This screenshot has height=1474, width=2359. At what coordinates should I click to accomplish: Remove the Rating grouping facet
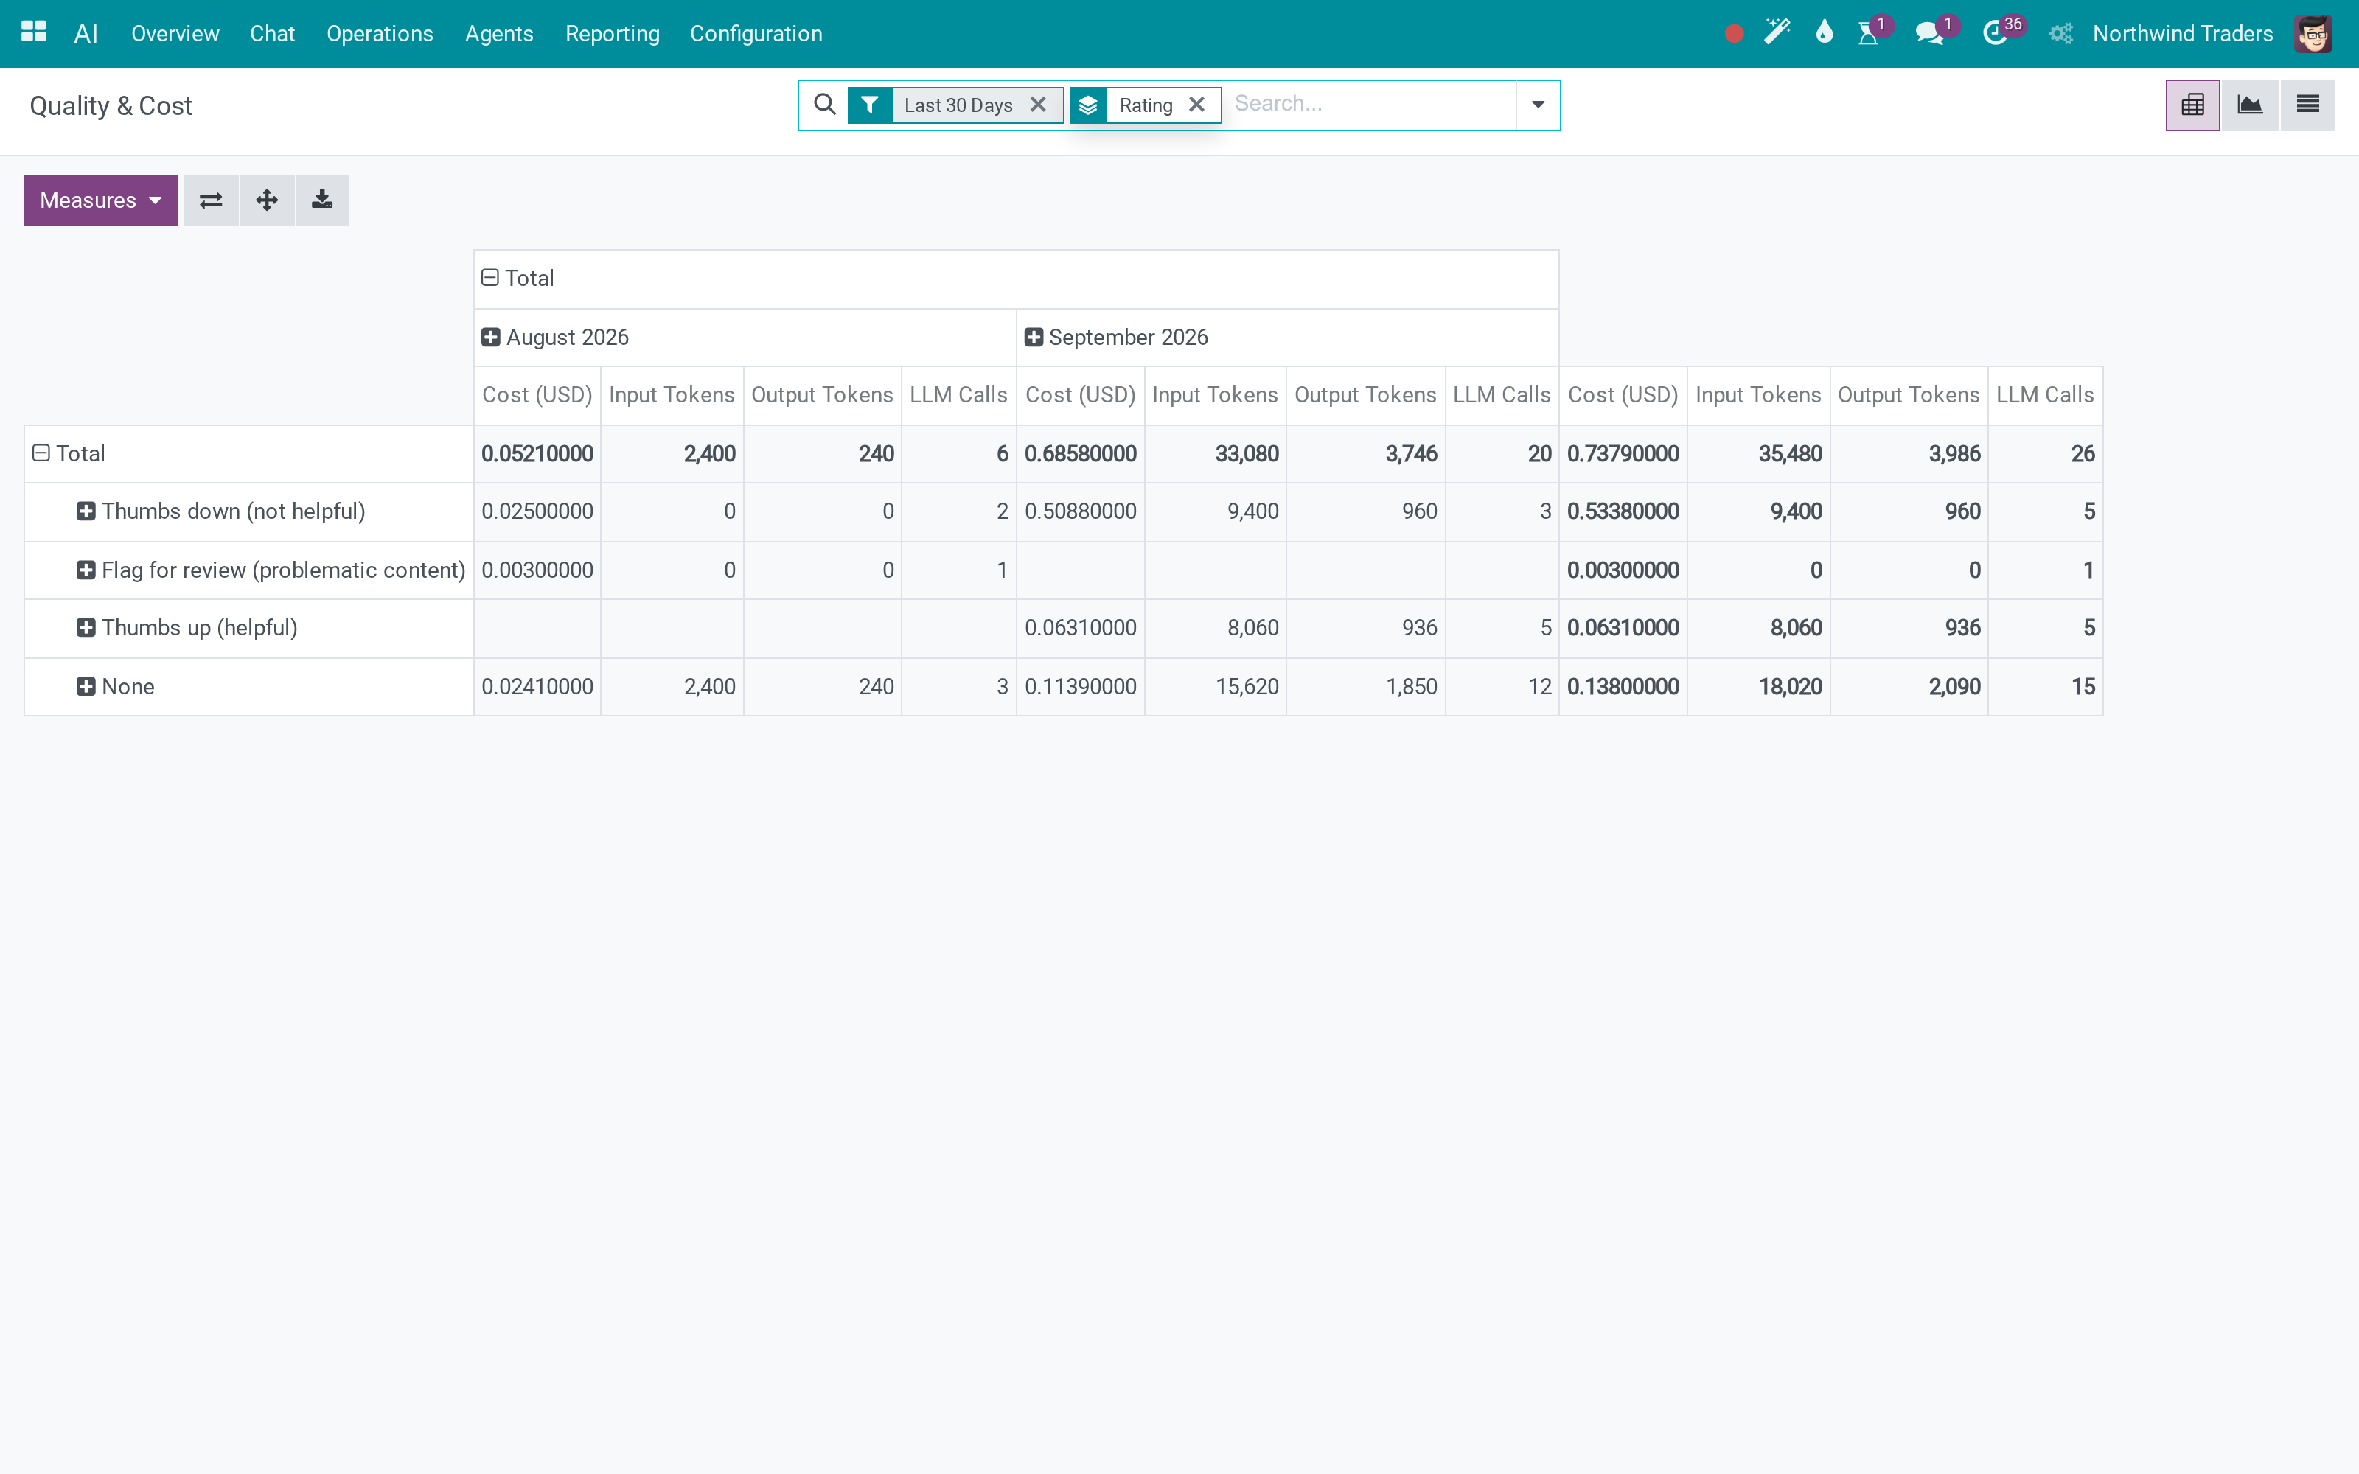click(x=1197, y=105)
